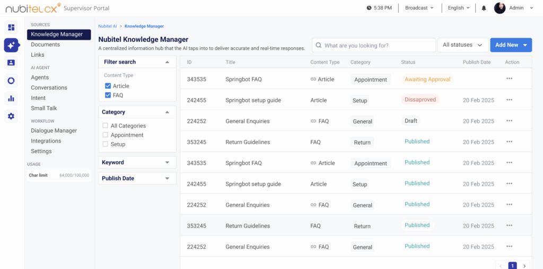Open Conversations in sidebar
This screenshot has height=269, width=543.
[x=49, y=88]
